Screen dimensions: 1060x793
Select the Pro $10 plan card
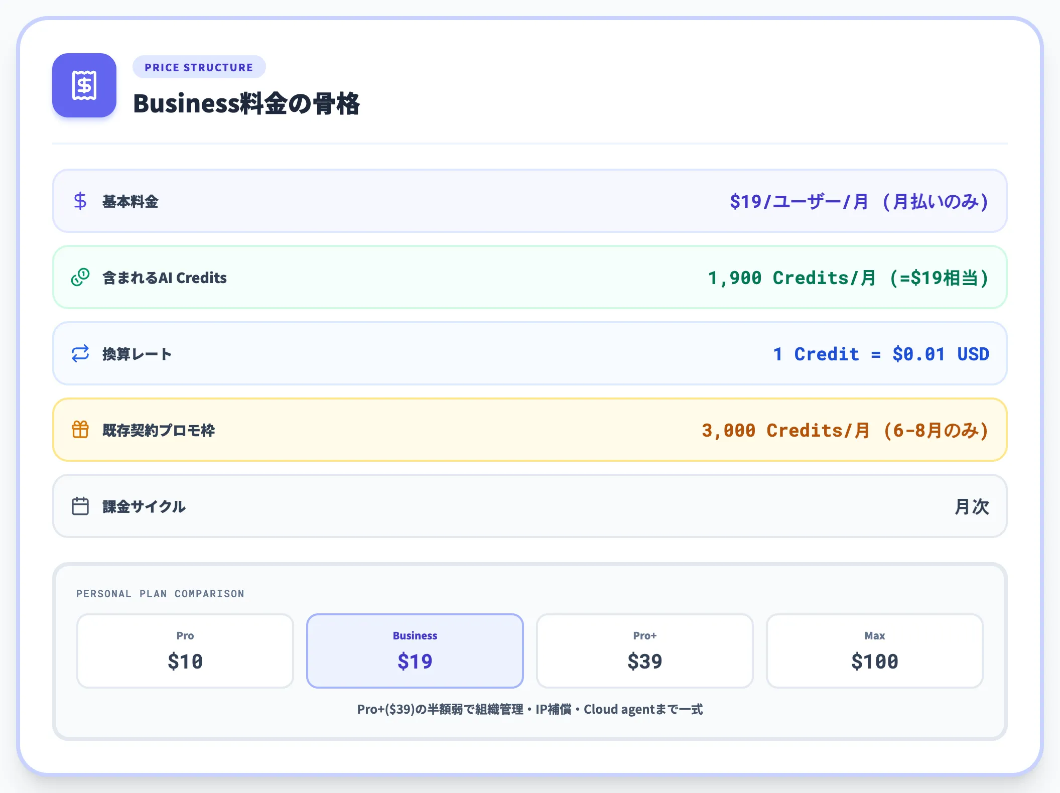point(185,651)
